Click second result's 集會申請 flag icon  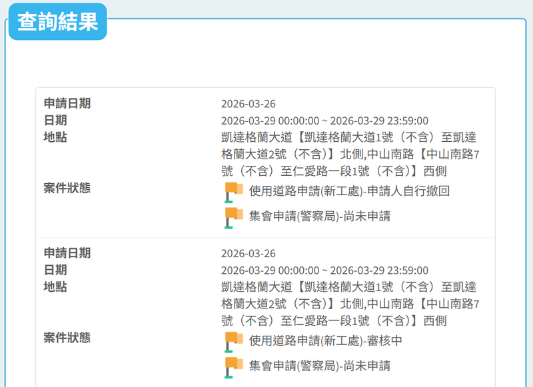(234, 367)
